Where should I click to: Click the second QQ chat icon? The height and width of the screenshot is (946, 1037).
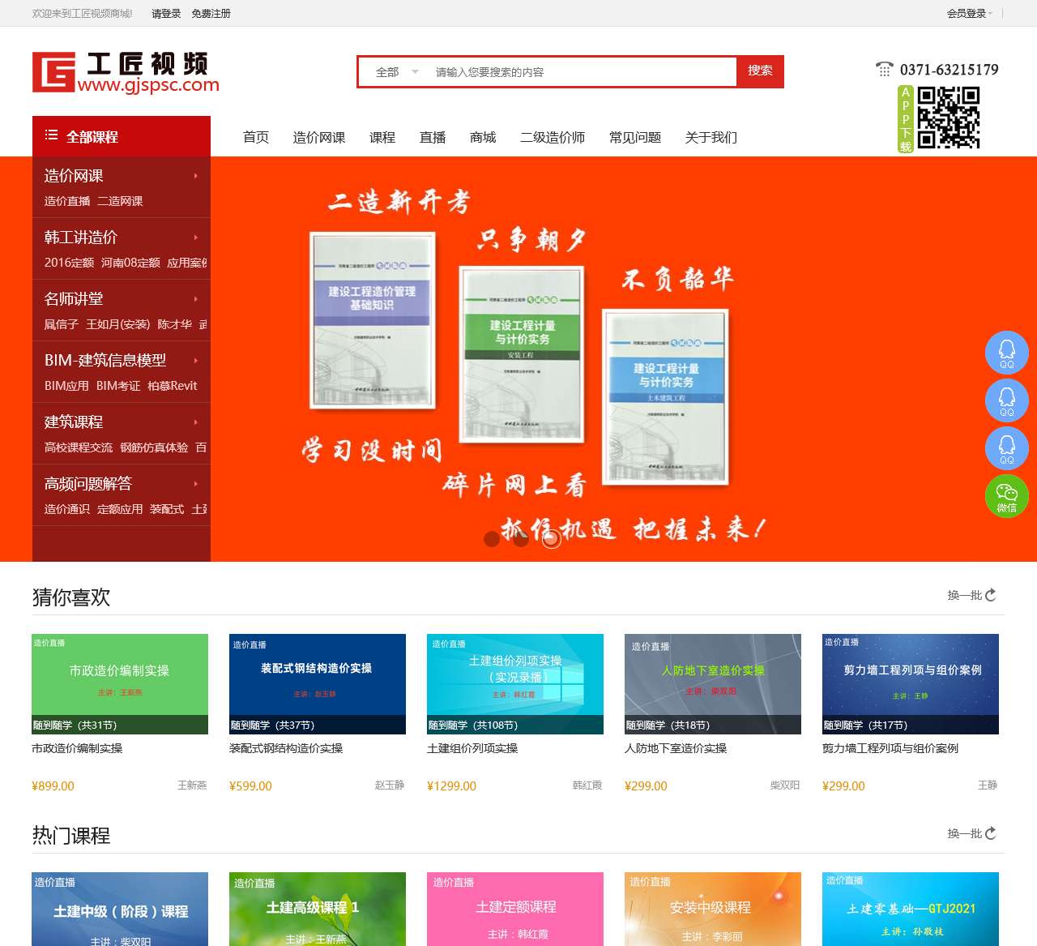pyautogui.click(x=1007, y=400)
